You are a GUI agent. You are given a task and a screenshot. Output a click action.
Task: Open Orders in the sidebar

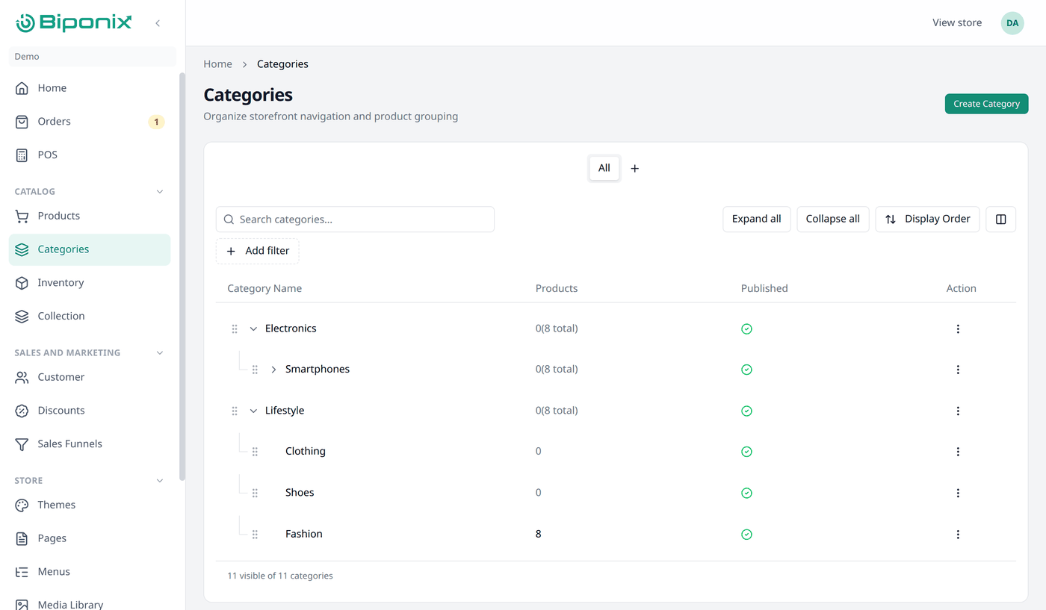click(x=90, y=122)
